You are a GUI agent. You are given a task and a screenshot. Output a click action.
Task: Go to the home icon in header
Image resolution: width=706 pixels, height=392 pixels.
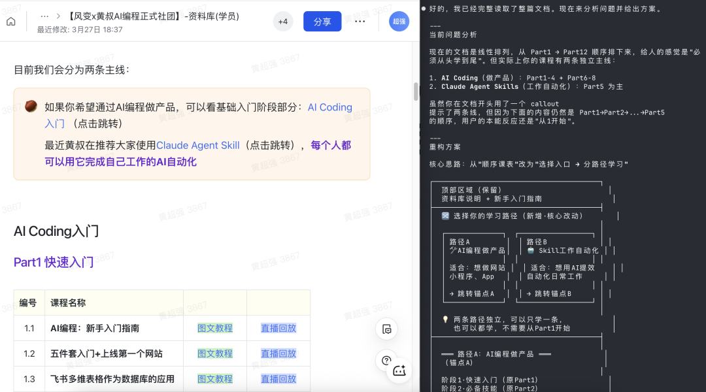10,22
